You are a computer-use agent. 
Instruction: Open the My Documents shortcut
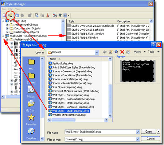click(31, 106)
